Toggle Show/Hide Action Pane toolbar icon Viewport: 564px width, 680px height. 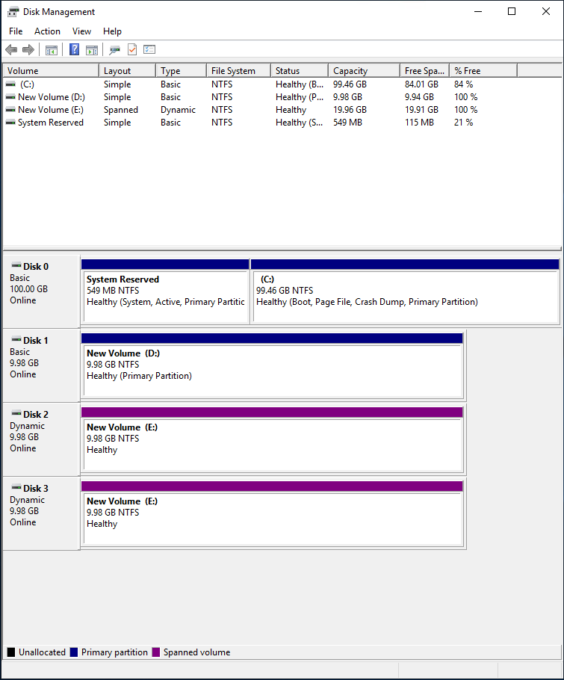pyautogui.click(x=92, y=50)
